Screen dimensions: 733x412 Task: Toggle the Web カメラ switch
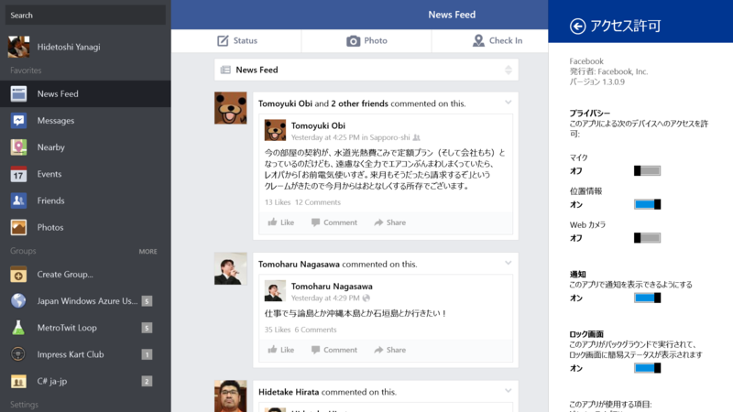tap(647, 238)
